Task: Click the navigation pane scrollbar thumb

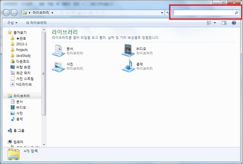Action: tap(44, 74)
